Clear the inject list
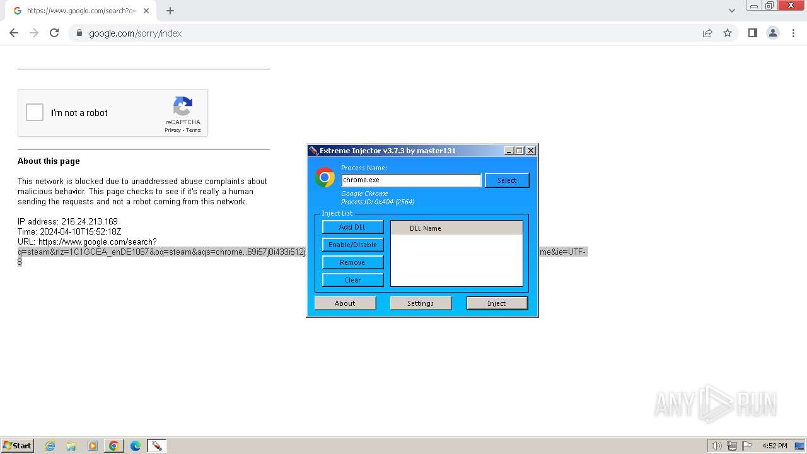This screenshot has height=454, width=807. [352, 280]
